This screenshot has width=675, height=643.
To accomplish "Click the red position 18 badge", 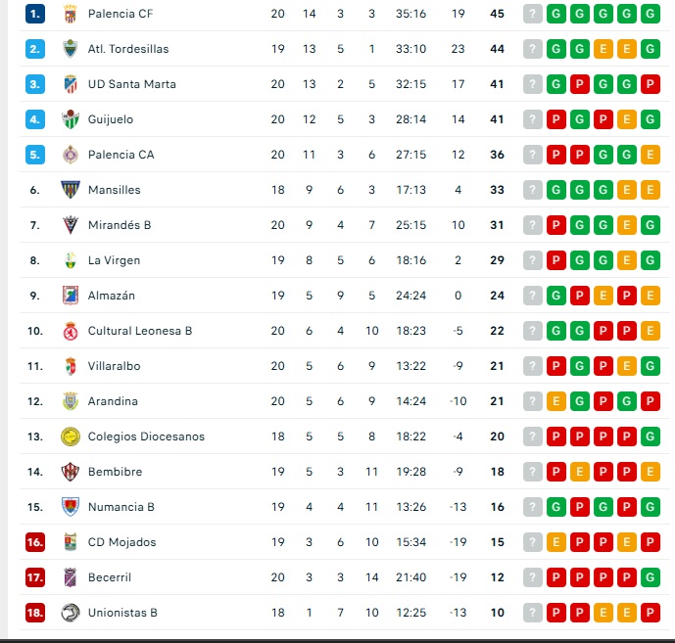I will click(x=35, y=613).
